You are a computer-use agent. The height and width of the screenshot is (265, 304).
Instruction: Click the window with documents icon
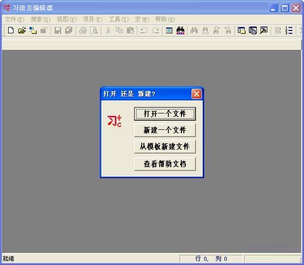tap(253, 30)
